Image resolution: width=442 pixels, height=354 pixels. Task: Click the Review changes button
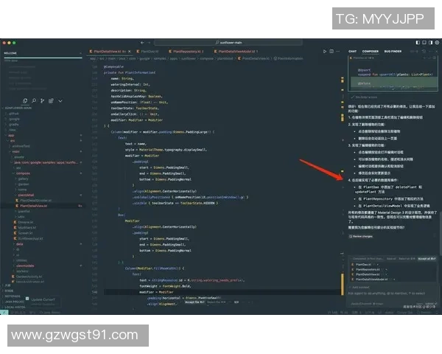click(x=362, y=236)
